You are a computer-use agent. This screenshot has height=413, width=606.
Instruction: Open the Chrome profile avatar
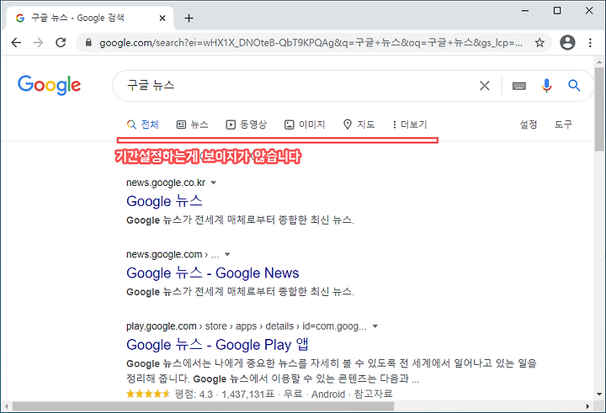(567, 43)
